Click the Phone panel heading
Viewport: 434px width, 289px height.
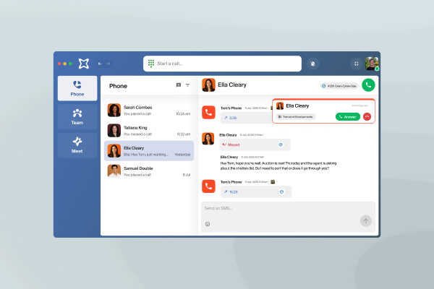pyautogui.click(x=118, y=86)
